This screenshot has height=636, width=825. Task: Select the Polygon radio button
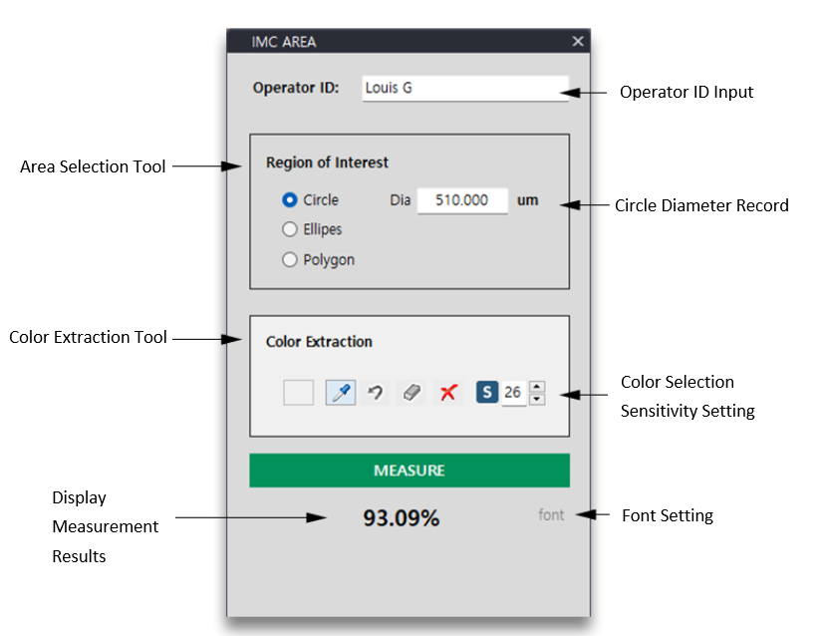(x=290, y=260)
